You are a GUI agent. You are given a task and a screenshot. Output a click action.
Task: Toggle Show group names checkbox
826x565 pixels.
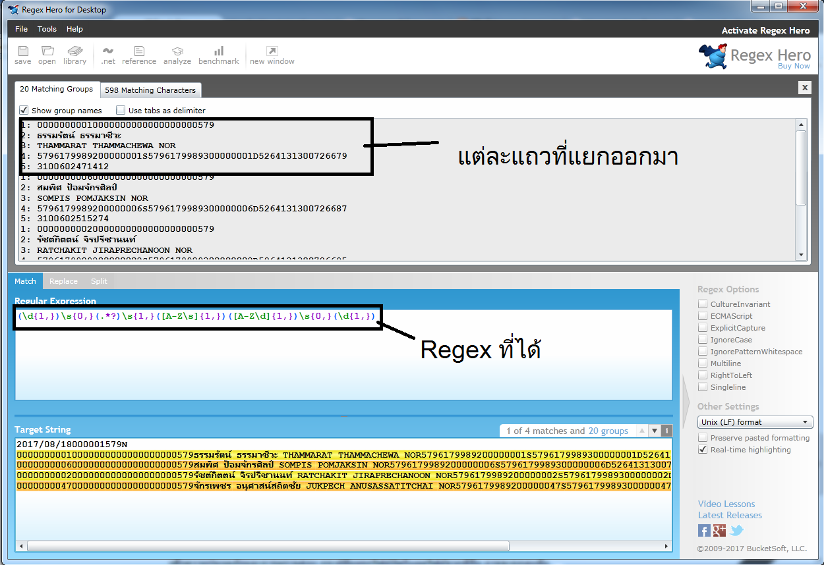24,110
